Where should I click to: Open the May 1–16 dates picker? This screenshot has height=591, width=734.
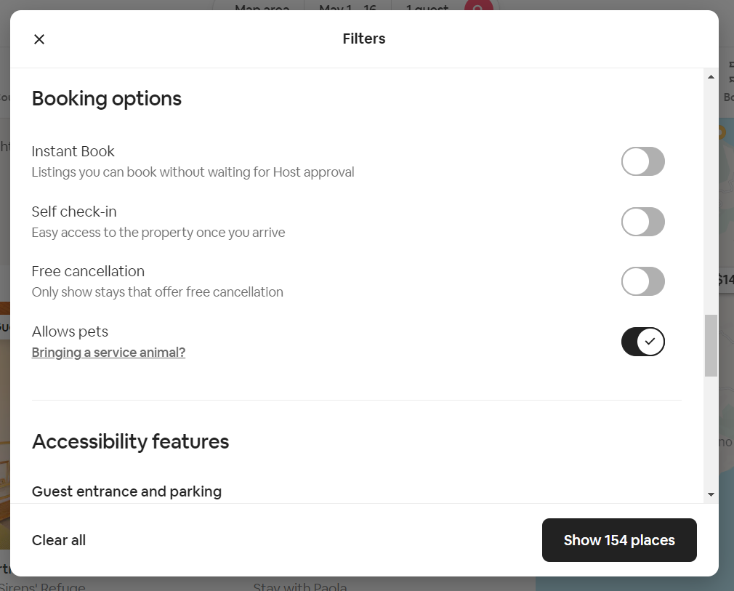349,9
